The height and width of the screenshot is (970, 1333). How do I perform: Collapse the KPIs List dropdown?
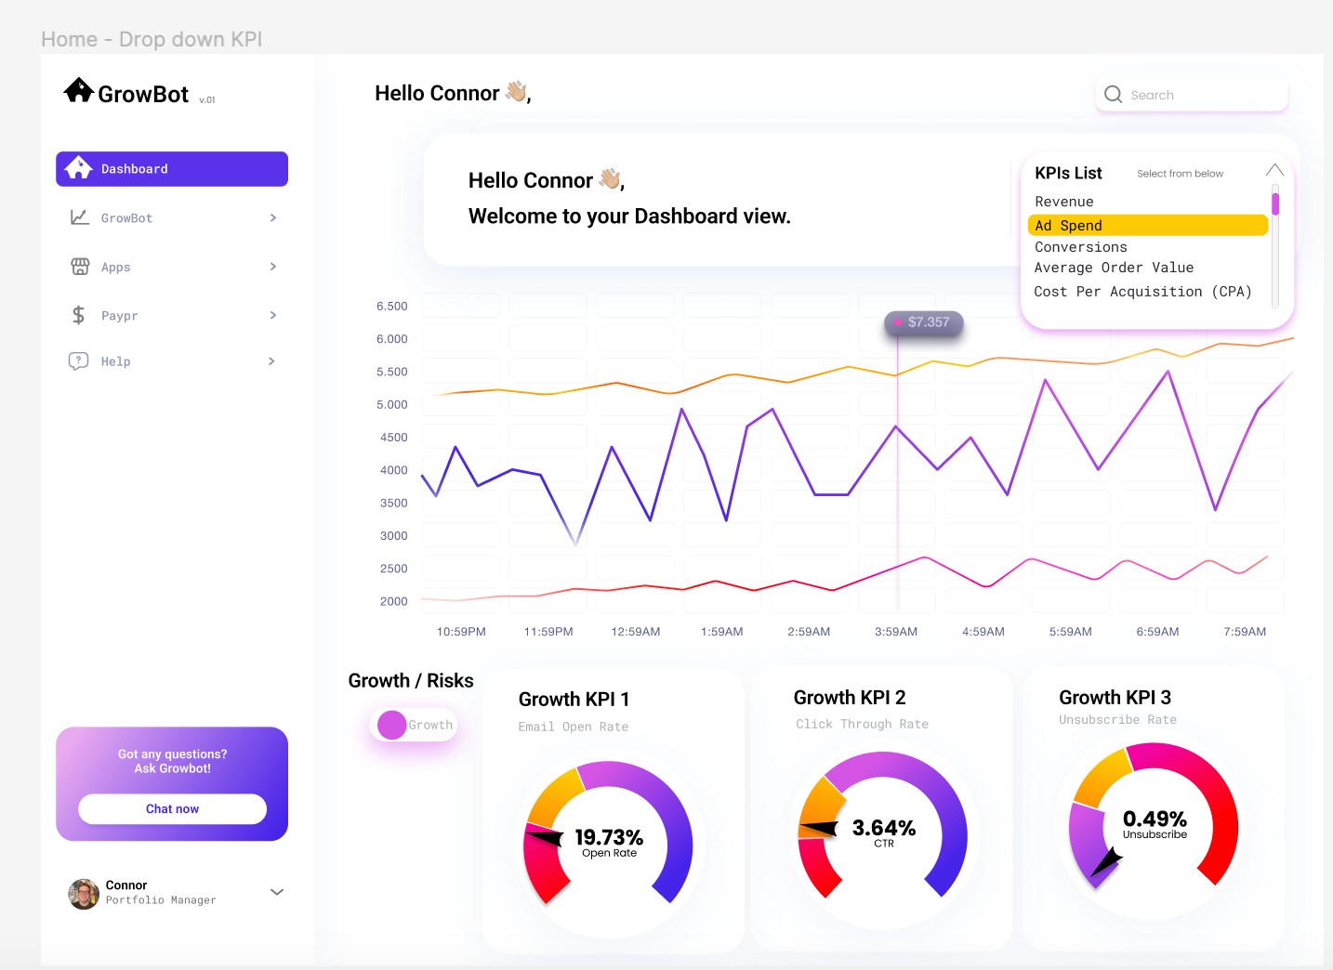1274,170
